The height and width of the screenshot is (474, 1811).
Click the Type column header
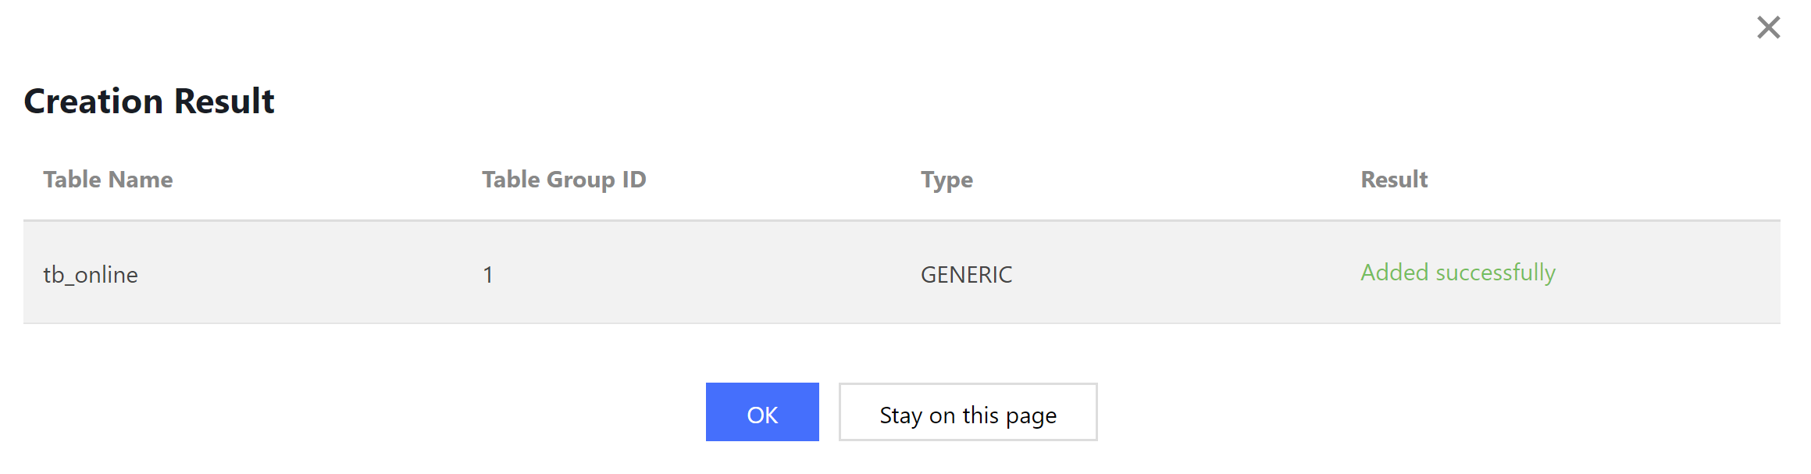[946, 180]
